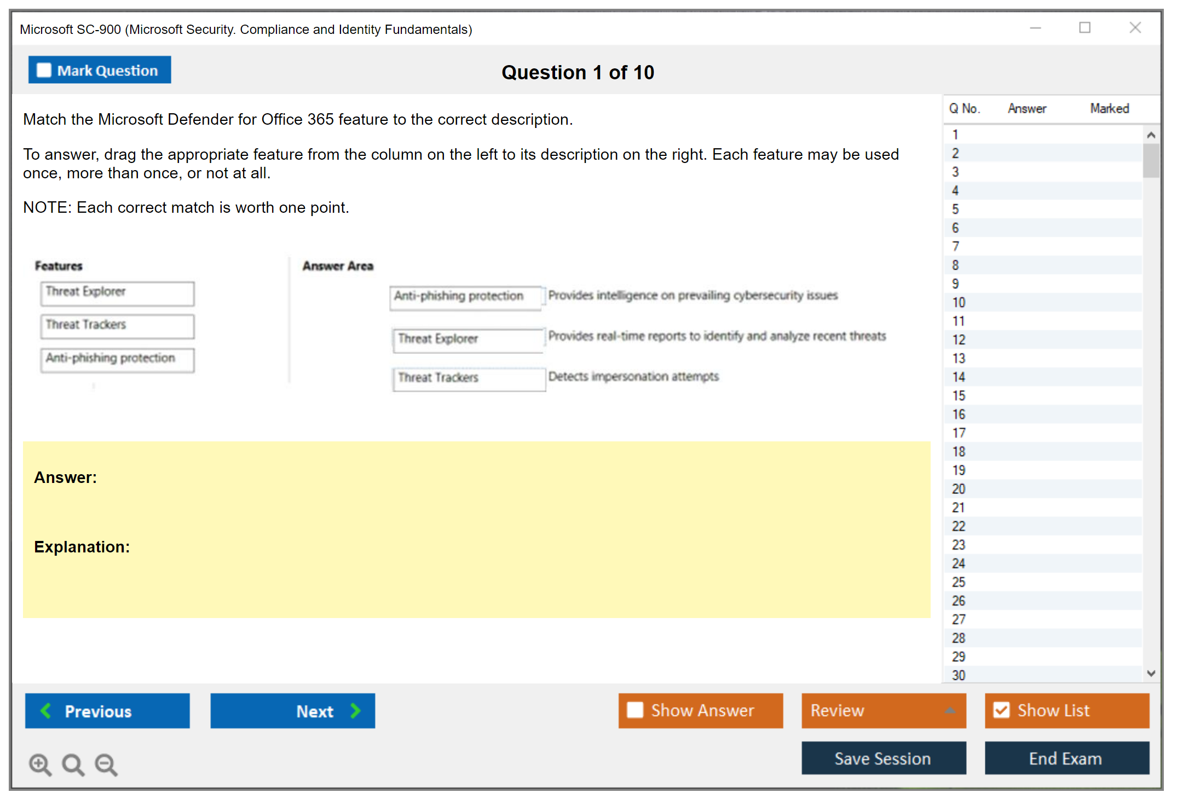Select question 10 in the list
The image size is (1177, 804).
pyautogui.click(x=959, y=302)
